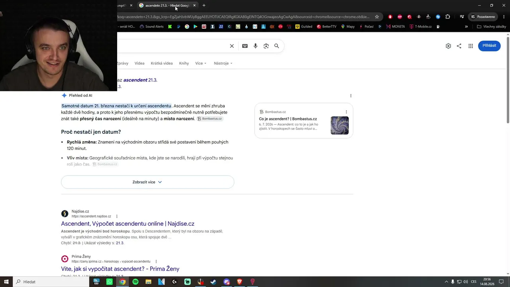
Task: Open more options for the Najdise.cz result
Action: [117, 216]
